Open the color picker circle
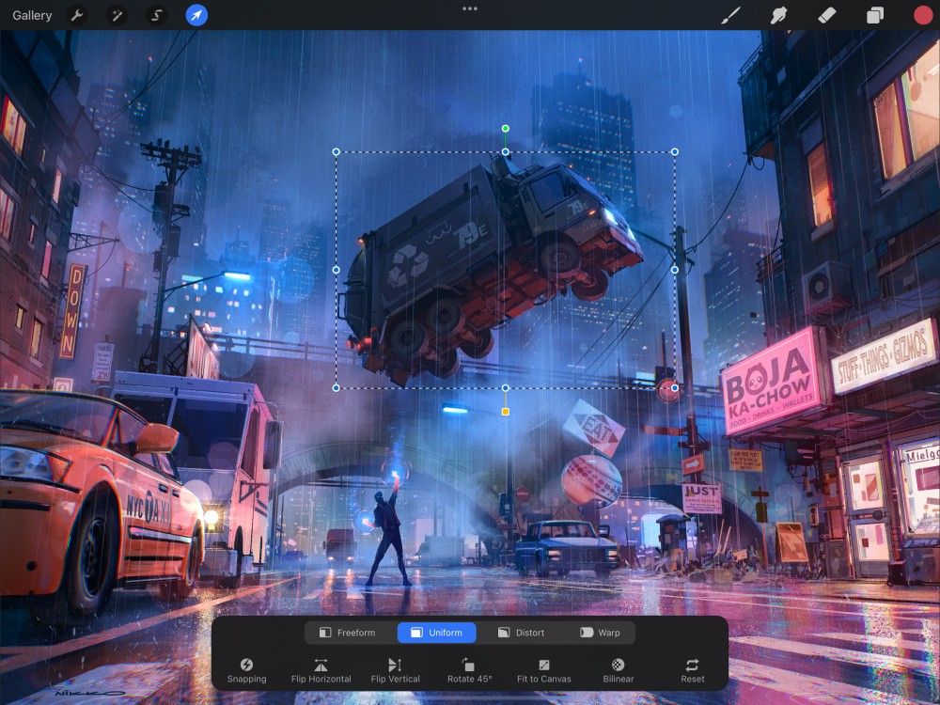This screenshot has width=940, height=705. tap(919, 15)
